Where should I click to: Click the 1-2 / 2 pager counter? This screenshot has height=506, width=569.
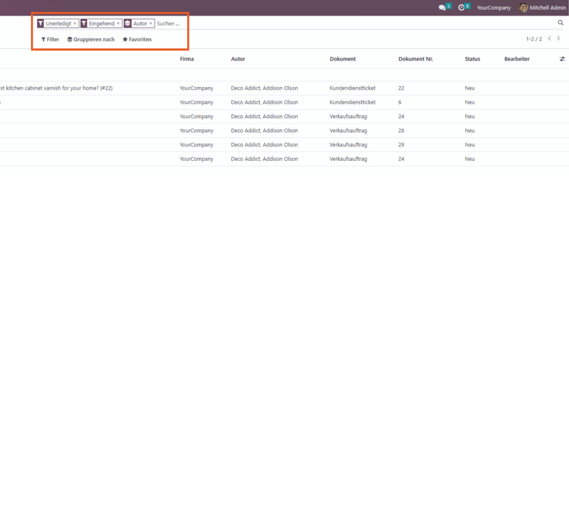click(x=534, y=38)
